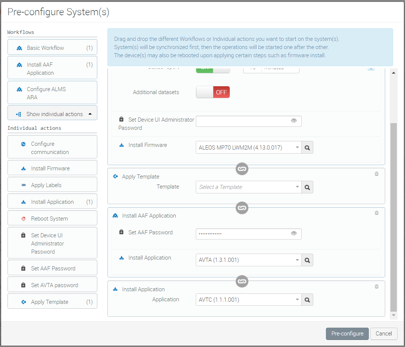Toggle the Additional datasets switch
The width and height of the screenshot is (405, 347).
(x=213, y=92)
